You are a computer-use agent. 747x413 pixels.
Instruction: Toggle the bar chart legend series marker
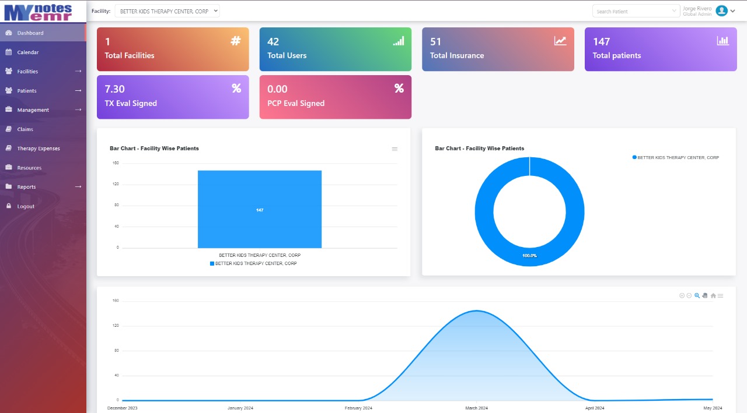212,264
